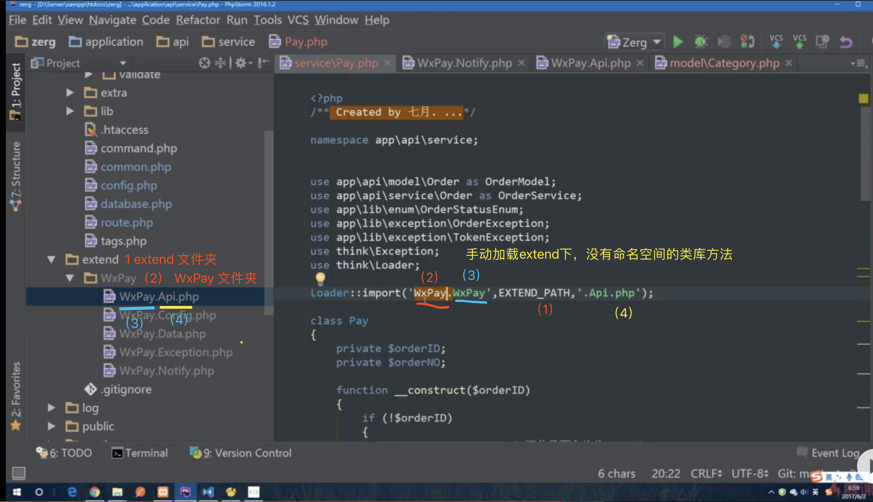This screenshot has height=502, width=873.
Task: Expand the public folder
Action: (51, 427)
